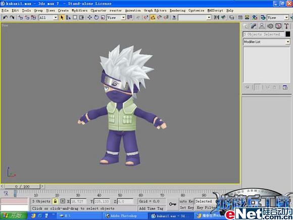
Task: Click the Mirror tool icon
Action: 217,18
